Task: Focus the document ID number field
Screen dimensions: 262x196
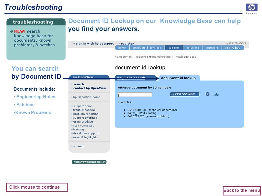Action: click(135, 94)
